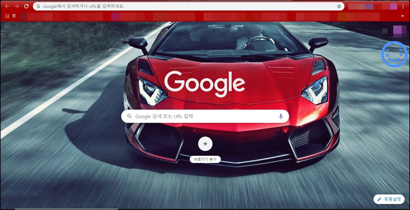Screen dimensions: 410x210
Task: Click the Google G icon in address bar
Action: click(x=38, y=6)
